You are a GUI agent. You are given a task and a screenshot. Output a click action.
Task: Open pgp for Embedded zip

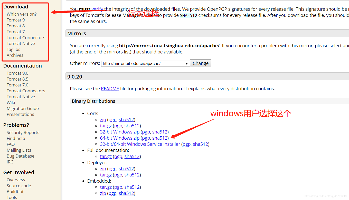pos(112,193)
